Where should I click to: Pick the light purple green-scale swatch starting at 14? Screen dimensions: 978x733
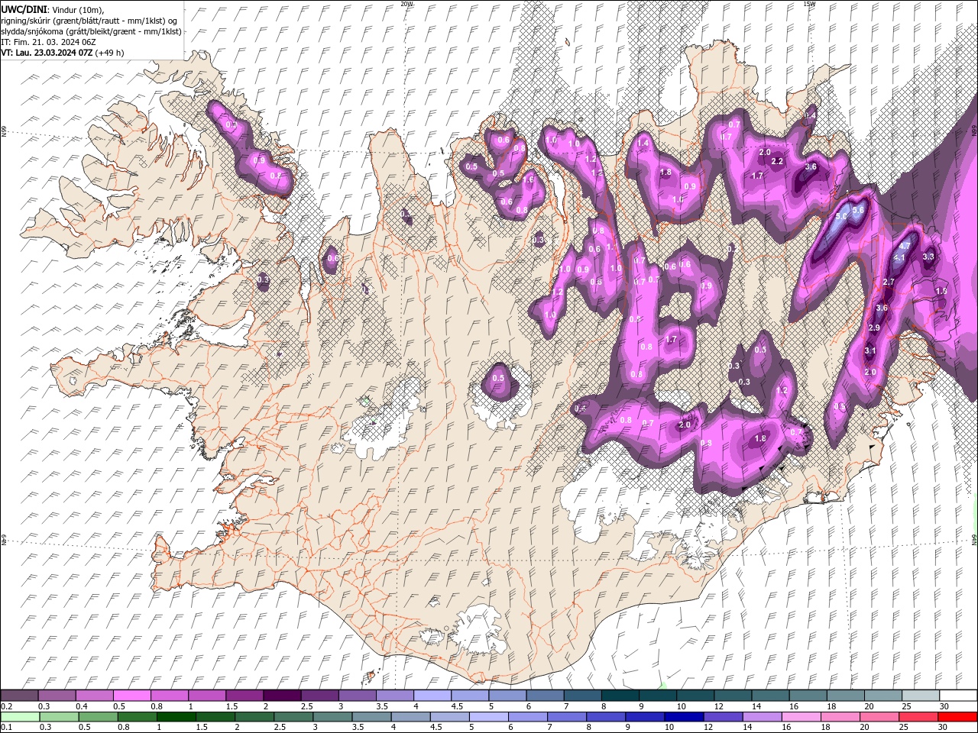pyautogui.click(x=761, y=717)
